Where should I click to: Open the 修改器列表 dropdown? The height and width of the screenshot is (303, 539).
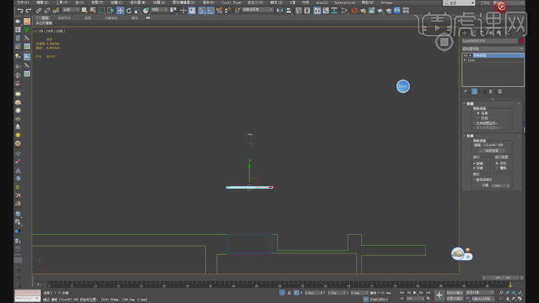492,49
